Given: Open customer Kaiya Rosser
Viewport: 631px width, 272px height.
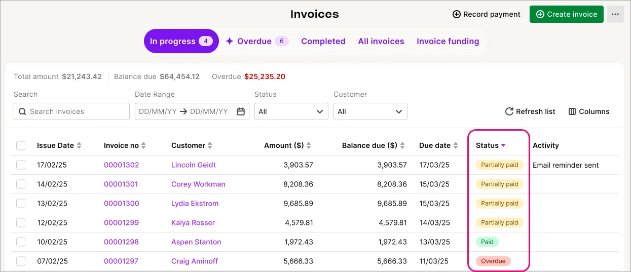Looking at the screenshot, I should click(x=193, y=222).
